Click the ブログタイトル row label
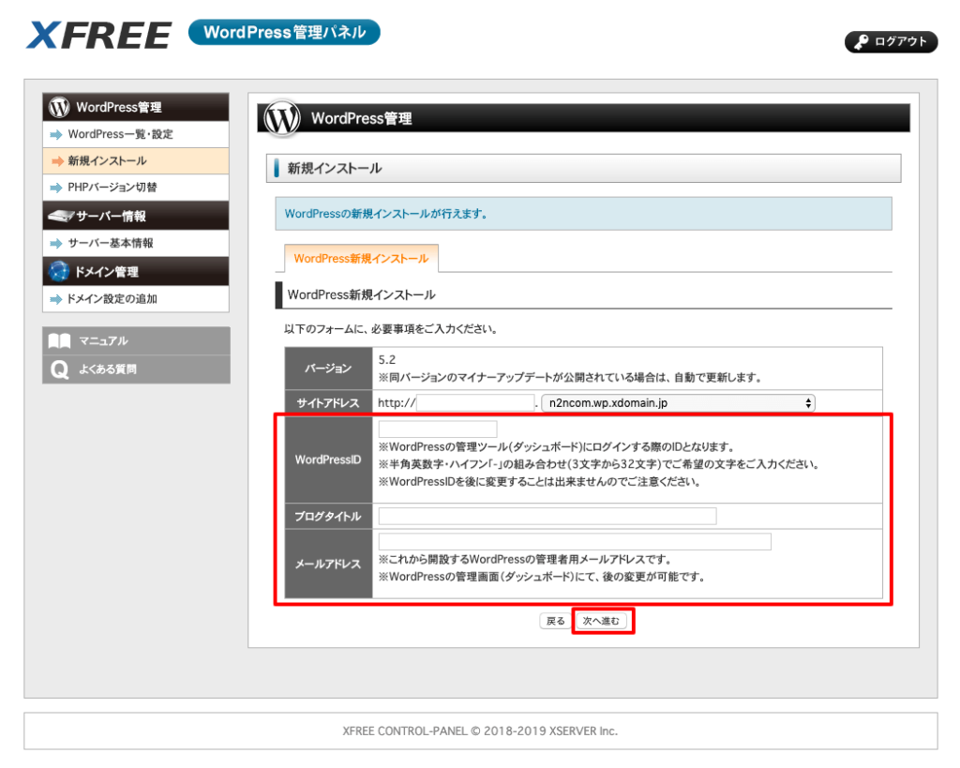 coord(329,517)
